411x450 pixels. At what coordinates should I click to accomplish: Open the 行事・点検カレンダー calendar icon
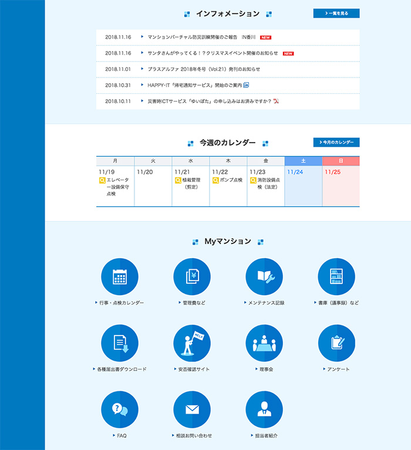[120, 276]
